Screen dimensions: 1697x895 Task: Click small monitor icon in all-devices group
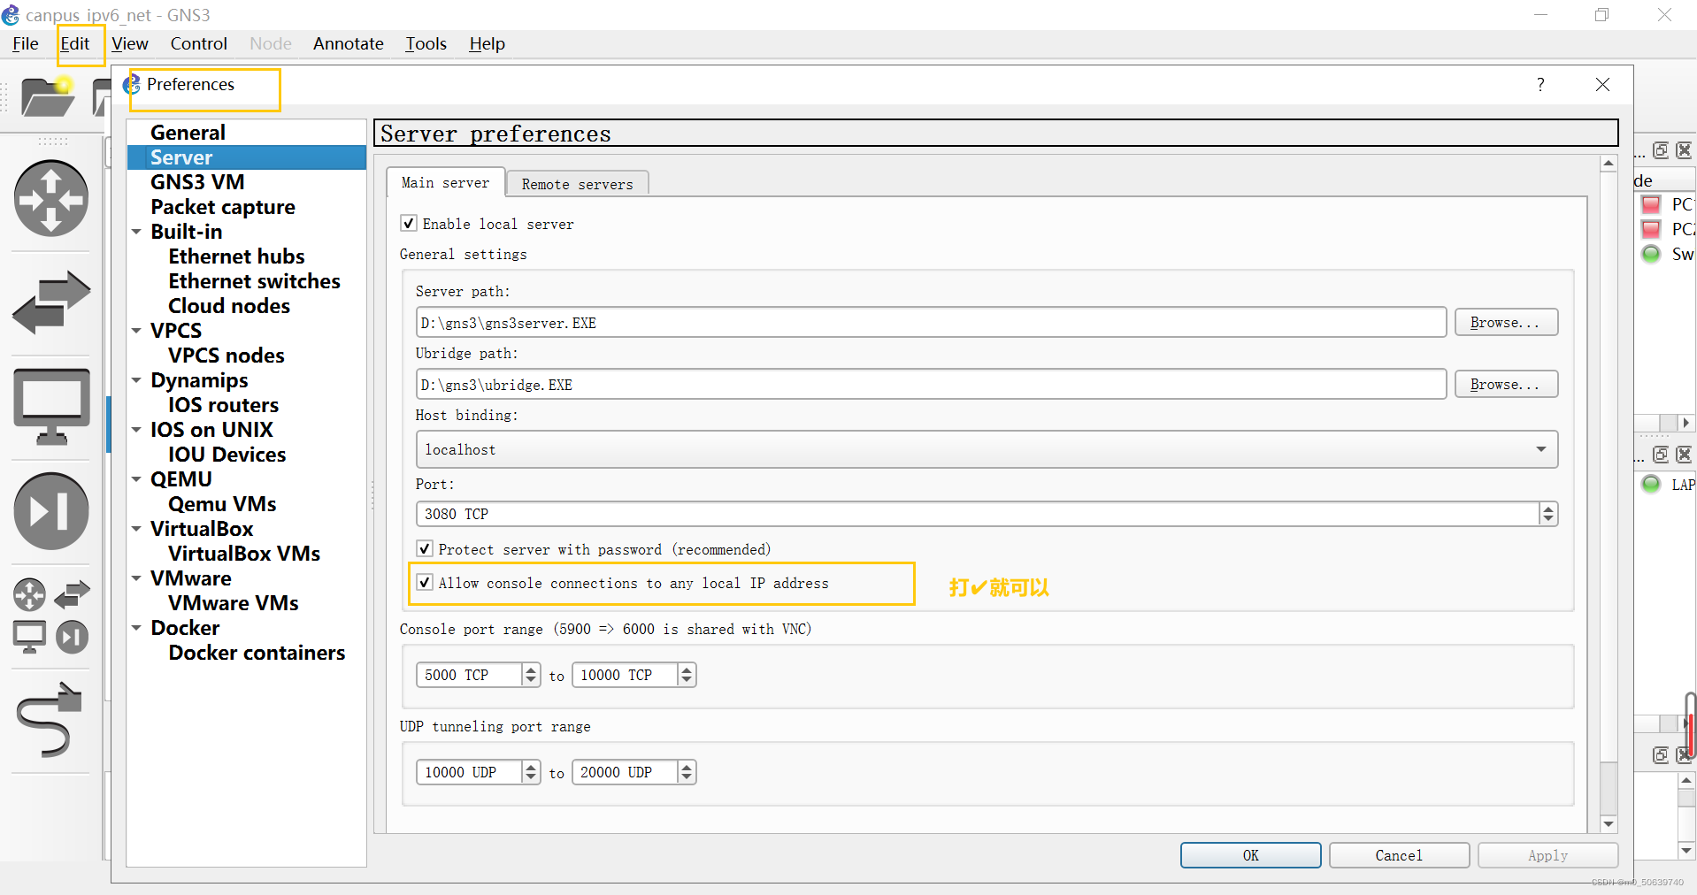tap(29, 637)
